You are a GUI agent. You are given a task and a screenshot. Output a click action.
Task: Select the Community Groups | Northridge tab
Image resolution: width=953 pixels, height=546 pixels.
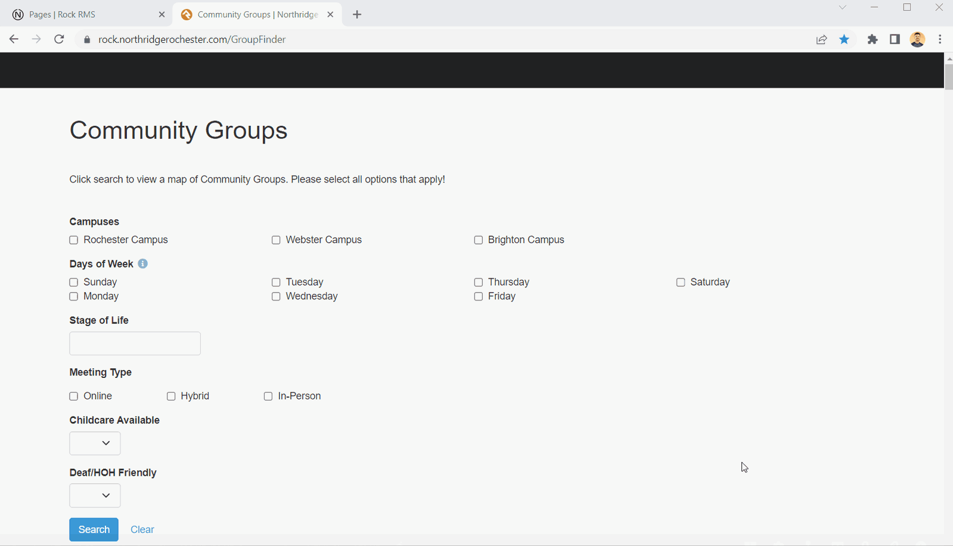257,15
